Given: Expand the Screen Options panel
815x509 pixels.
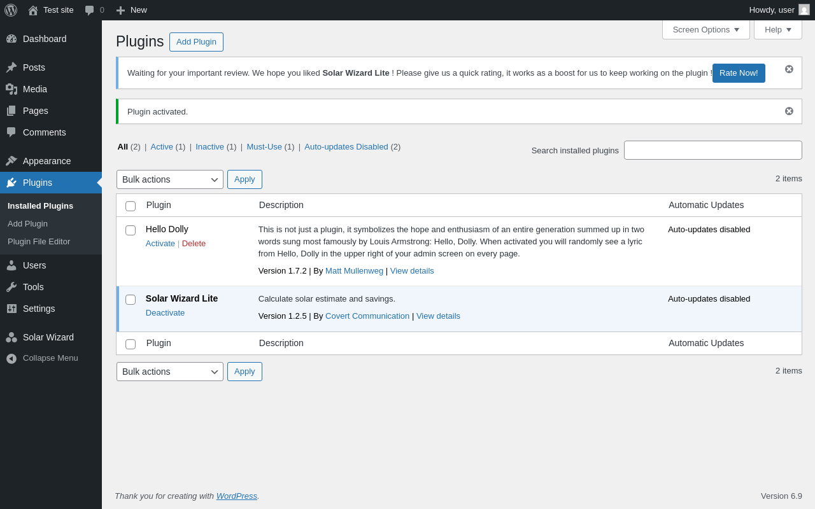Looking at the screenshot, I should 705,29.
